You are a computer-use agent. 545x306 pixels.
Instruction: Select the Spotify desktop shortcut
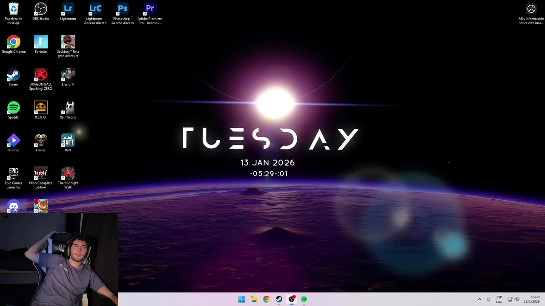[14, 110]
